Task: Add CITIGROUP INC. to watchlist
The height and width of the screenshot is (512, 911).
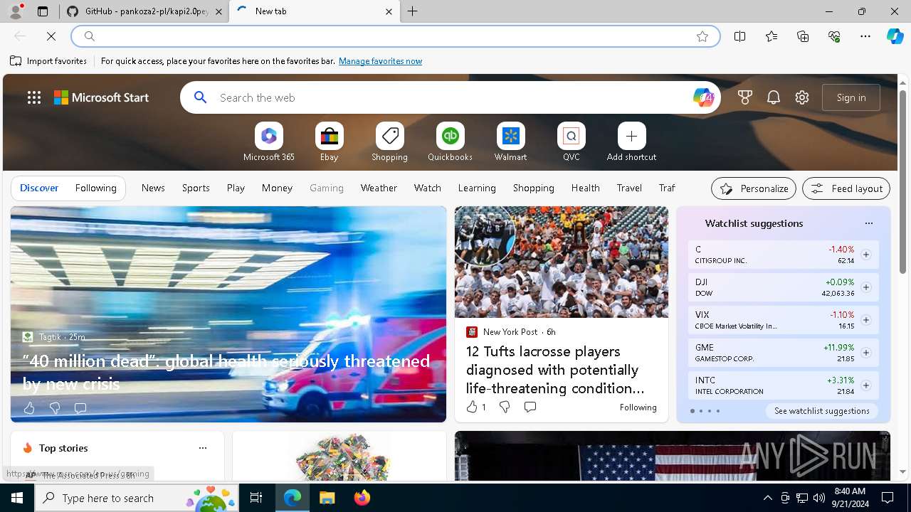Action: click(x=865, y=255)
